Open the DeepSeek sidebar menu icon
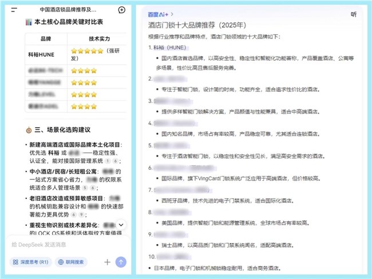This screenshot has height=279, width=372. tap(14, 10)
